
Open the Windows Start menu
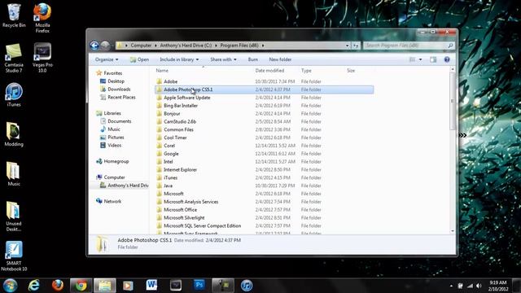pos(10,286)
